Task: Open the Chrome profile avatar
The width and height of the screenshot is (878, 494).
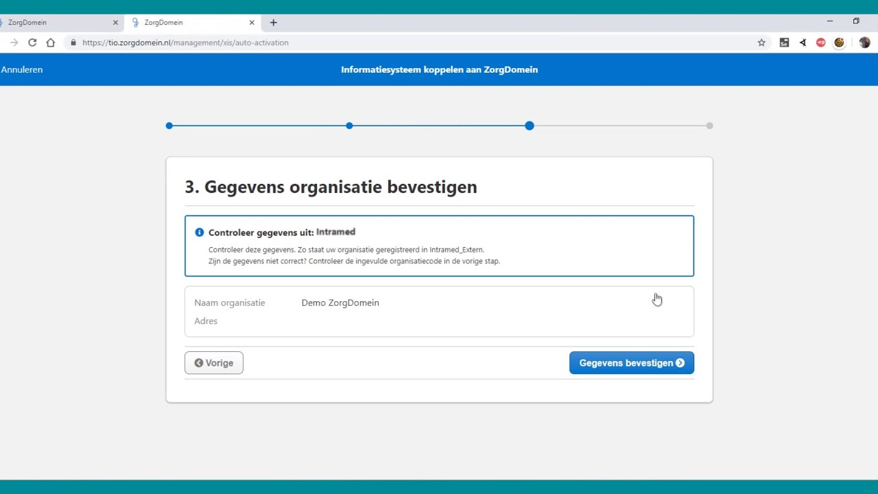Action: [864, 43]
